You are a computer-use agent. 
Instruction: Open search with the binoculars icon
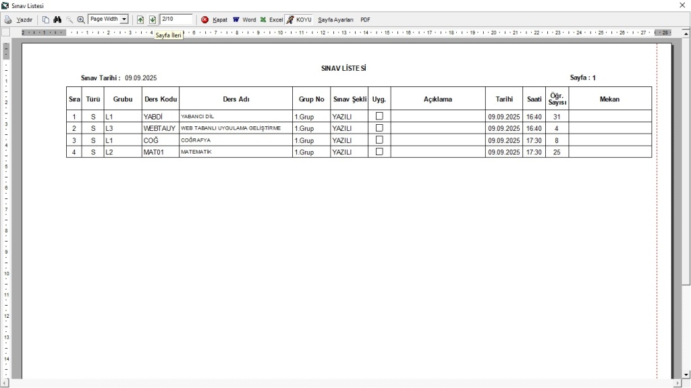point(57,20)
